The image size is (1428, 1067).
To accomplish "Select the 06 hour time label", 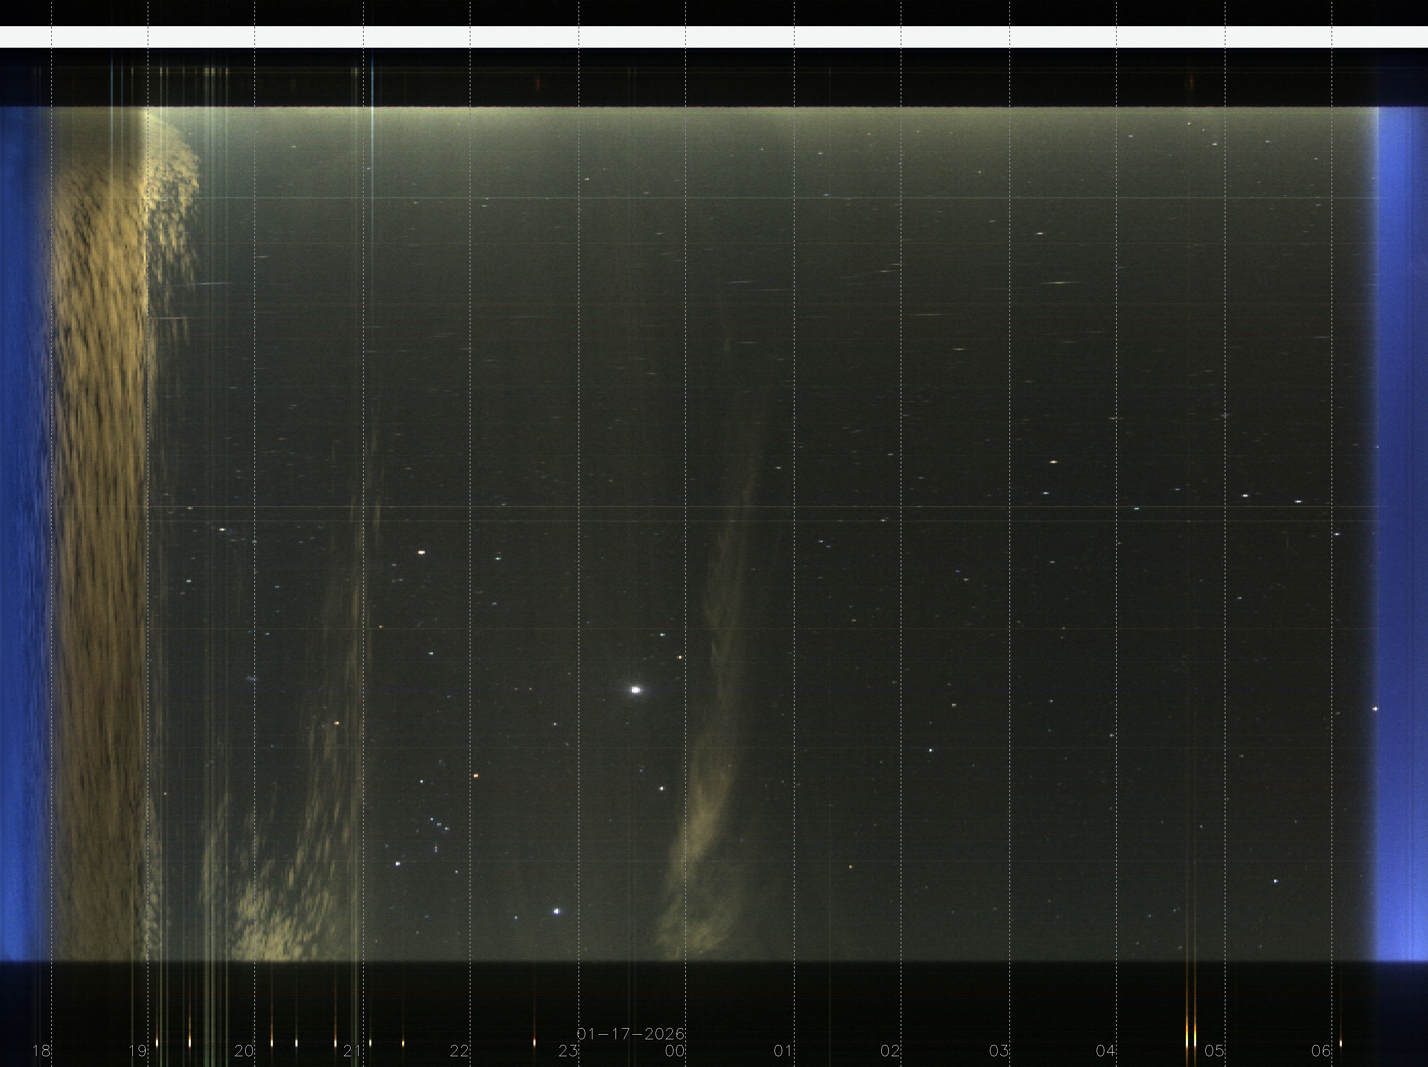I will 1321,1051.
